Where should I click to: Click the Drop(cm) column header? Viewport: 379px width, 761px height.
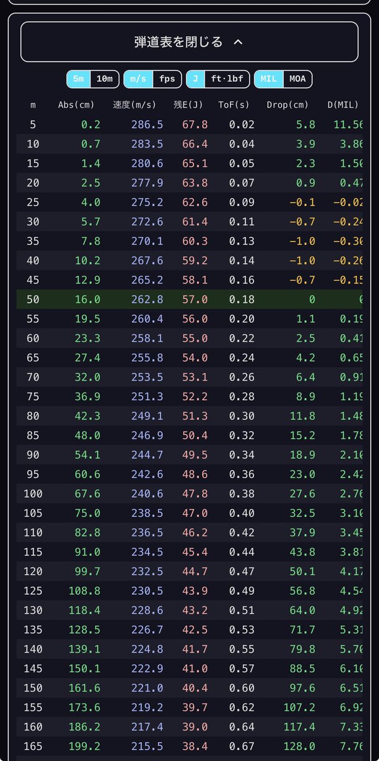pyautogui.click(x=288, y=105)
